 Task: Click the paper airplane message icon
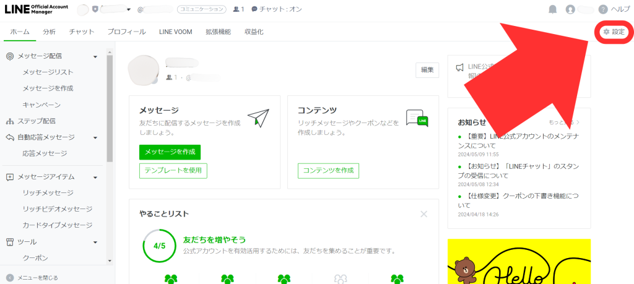click(x=258, y=118)
